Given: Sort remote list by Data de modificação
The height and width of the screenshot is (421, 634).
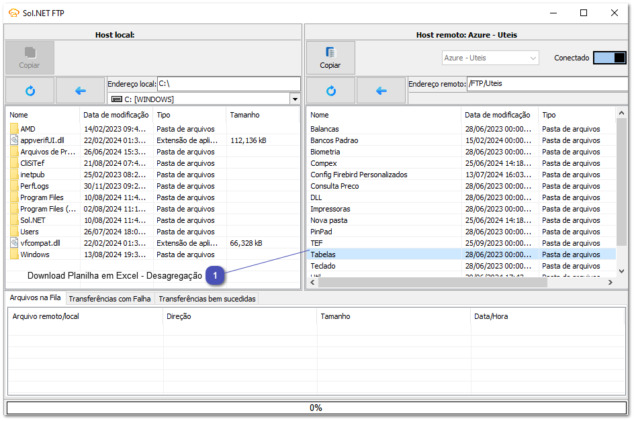Looking at the screenshot, I should click(497, 115).
